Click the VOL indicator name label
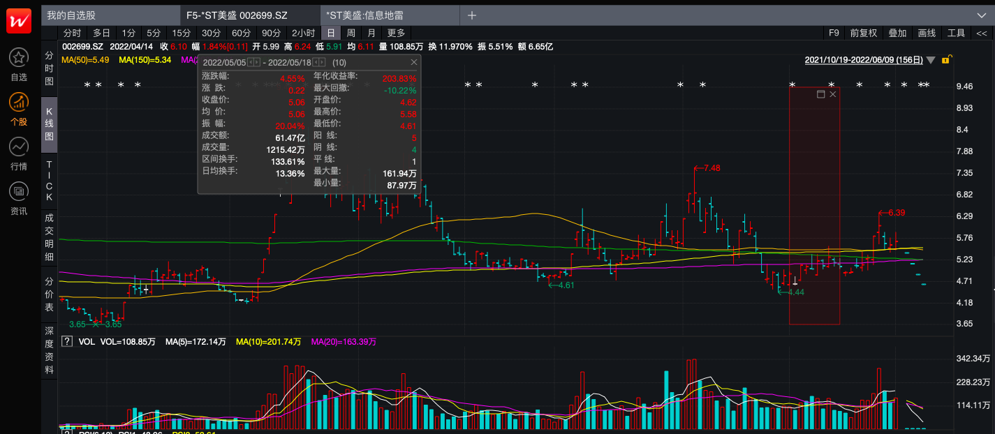This screenshot has width=995, height=434. [x=87, y=342]
